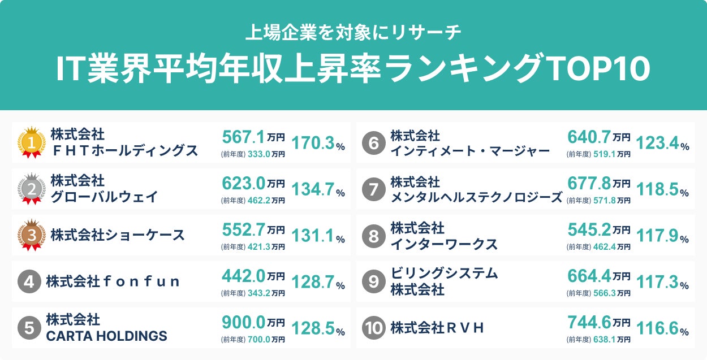This screenshot has width=707, height=360.
Task: Click the company name ＦＨＴホールディングス
Action: (x=124, y=151)
